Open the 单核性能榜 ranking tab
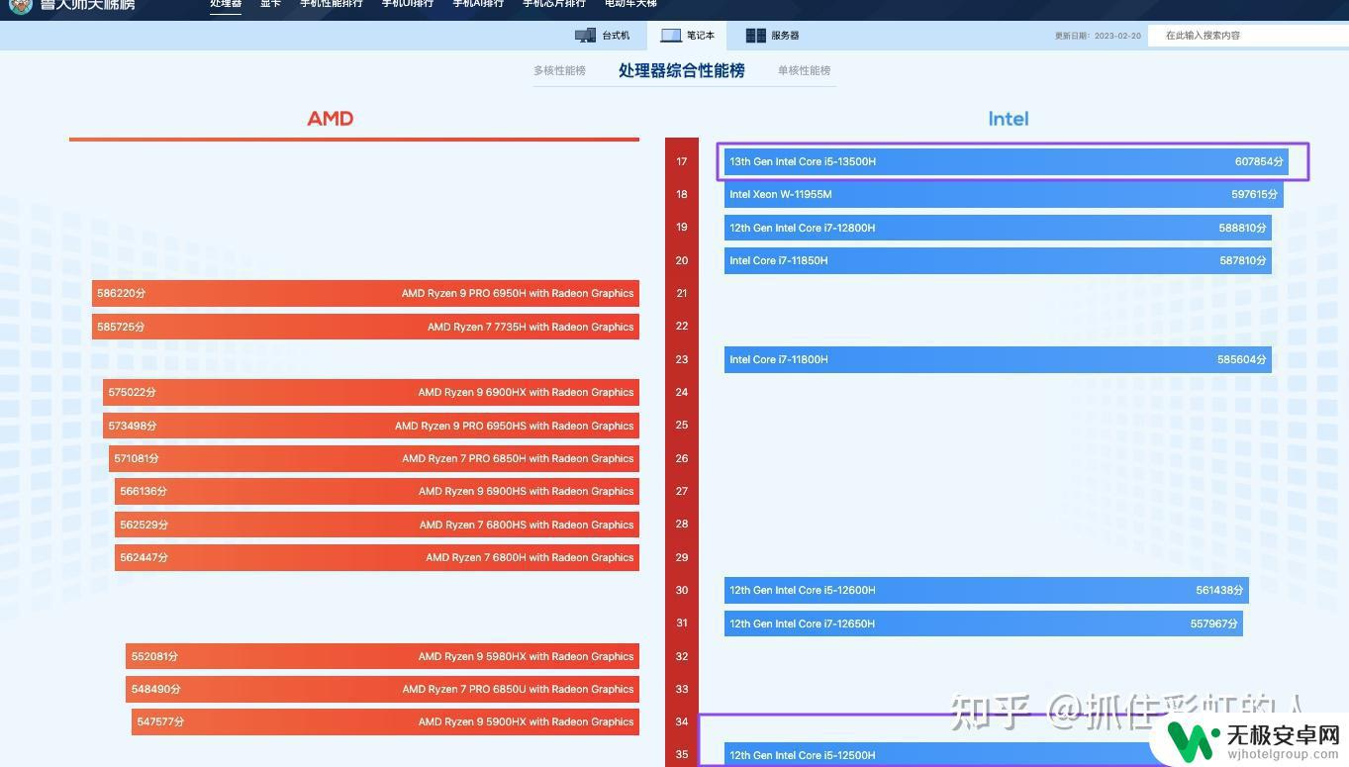 pos(804,70)
